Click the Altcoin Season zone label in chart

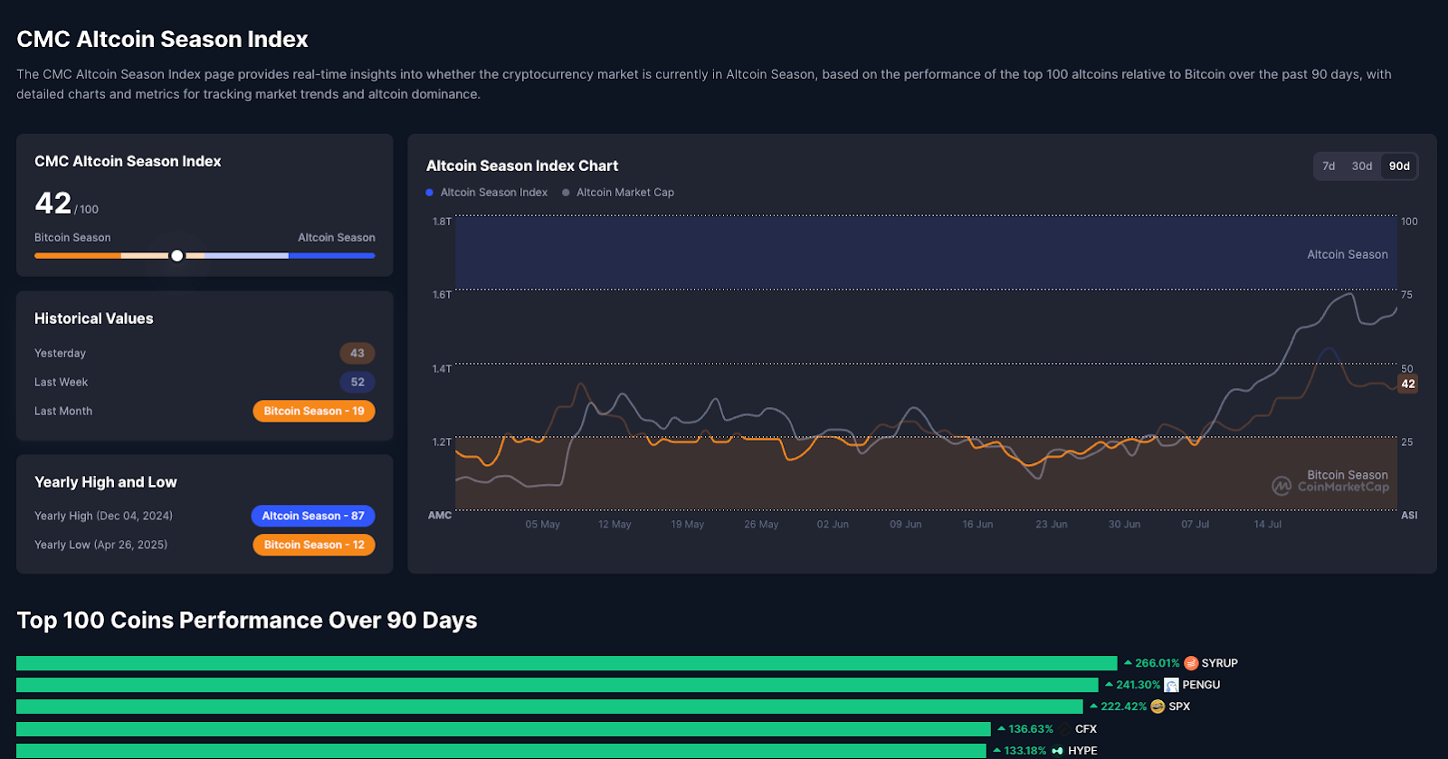pos(1348,255)
